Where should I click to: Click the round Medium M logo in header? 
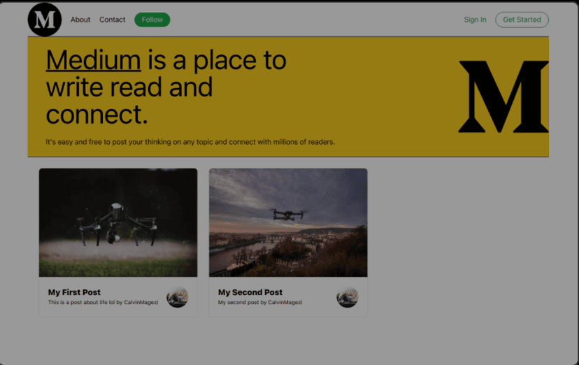click(44, 20)
